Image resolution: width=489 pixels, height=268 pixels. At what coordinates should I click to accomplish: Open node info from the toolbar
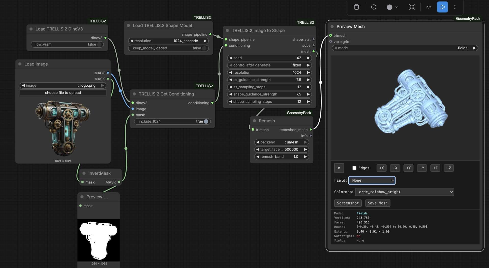point(374,7)
